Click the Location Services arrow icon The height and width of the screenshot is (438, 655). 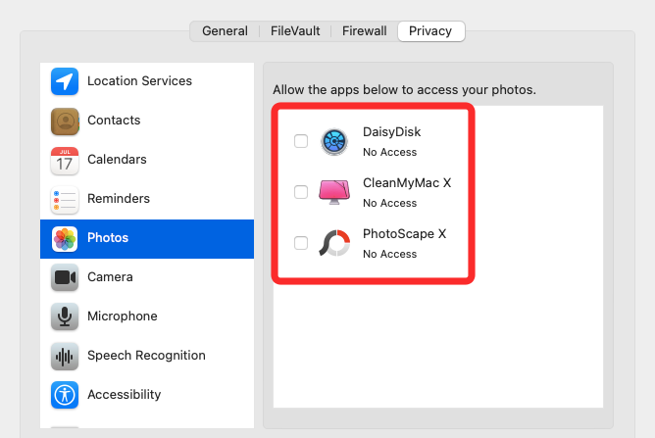65,81
